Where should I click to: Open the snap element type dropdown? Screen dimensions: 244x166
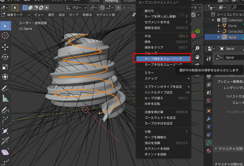point(110,8)
